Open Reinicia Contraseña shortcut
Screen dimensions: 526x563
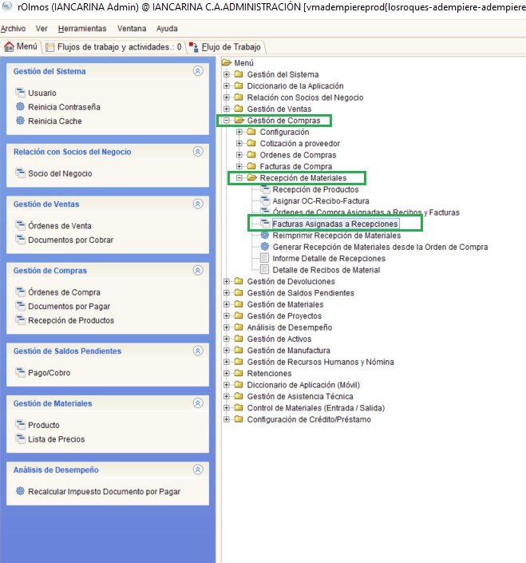coord(64,107)
